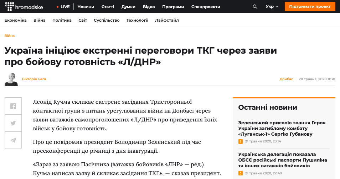340x179 pixels.
Task: Select the Лайфстайл category
Action: point(167,20)
